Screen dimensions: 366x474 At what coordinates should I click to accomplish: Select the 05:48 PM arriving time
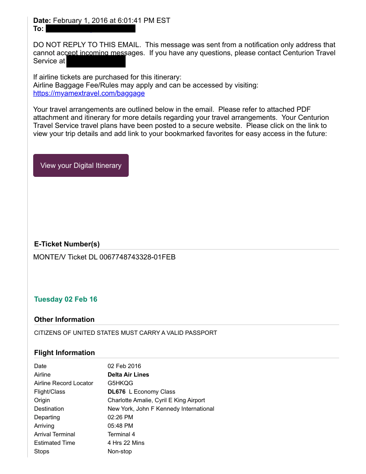120,426
